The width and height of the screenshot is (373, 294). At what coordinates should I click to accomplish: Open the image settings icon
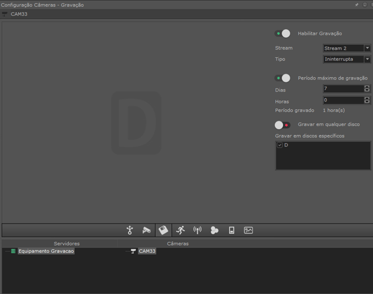248,230
